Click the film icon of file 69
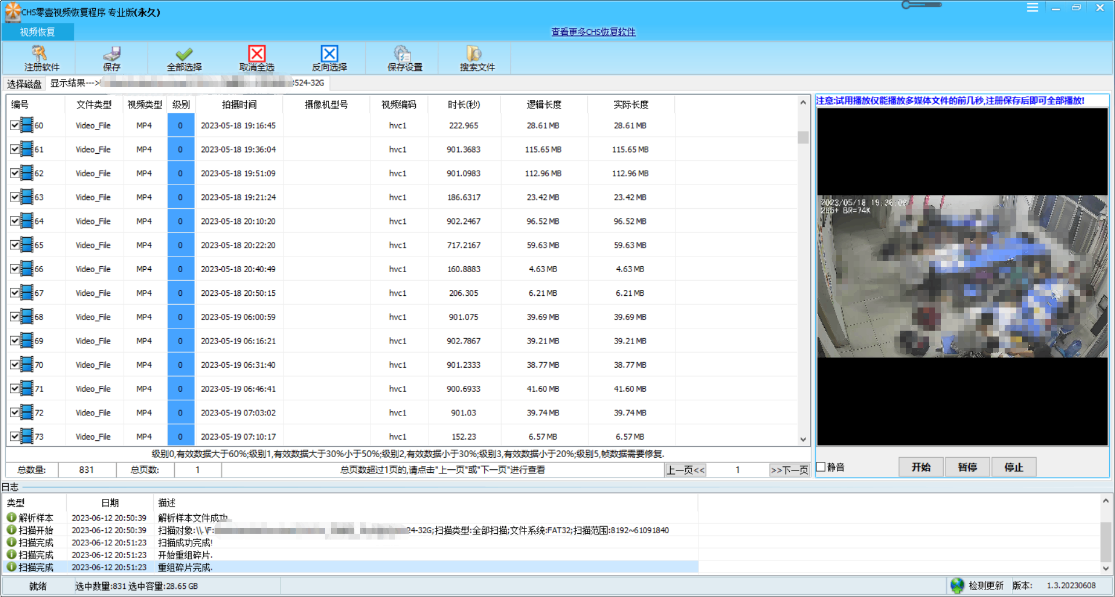Viewport: 1115px width, 597px height. (27, 340)
